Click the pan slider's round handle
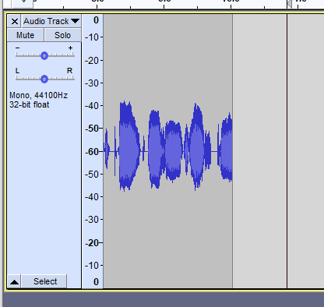 pyautogui.click(x=44, y=79)
